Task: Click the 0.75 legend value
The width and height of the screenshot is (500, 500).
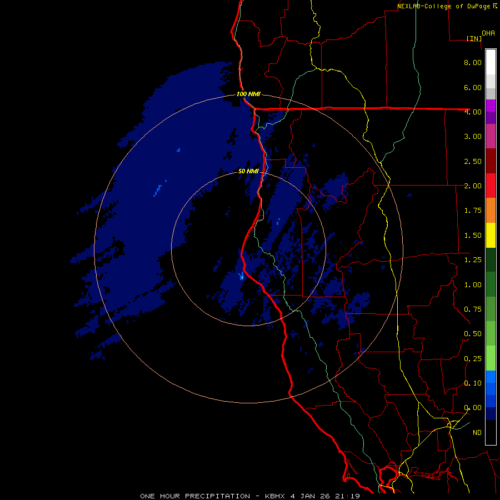Action: (473, 309)
